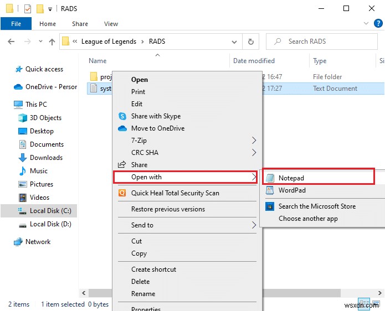
Task: Refresh the RADS folder view
Action: pos(251,42)
